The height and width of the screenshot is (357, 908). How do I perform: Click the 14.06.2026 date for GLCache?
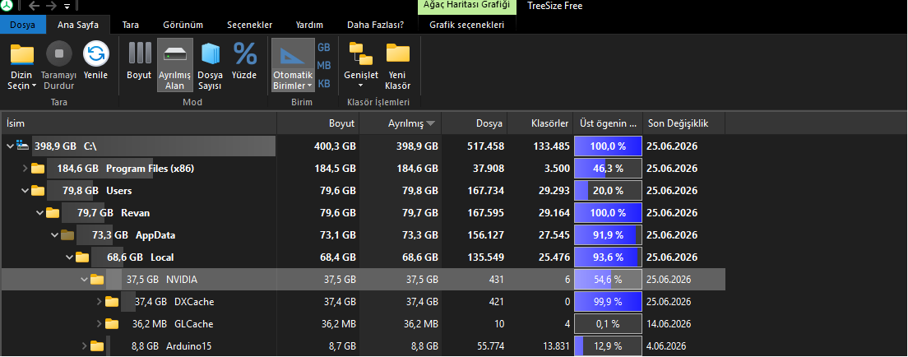(x=669, y=324)
